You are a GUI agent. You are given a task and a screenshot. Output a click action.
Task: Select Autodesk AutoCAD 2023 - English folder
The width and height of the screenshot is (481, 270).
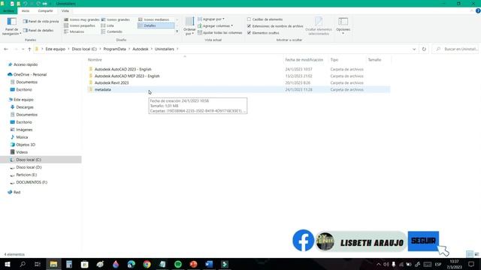(123, 69)
